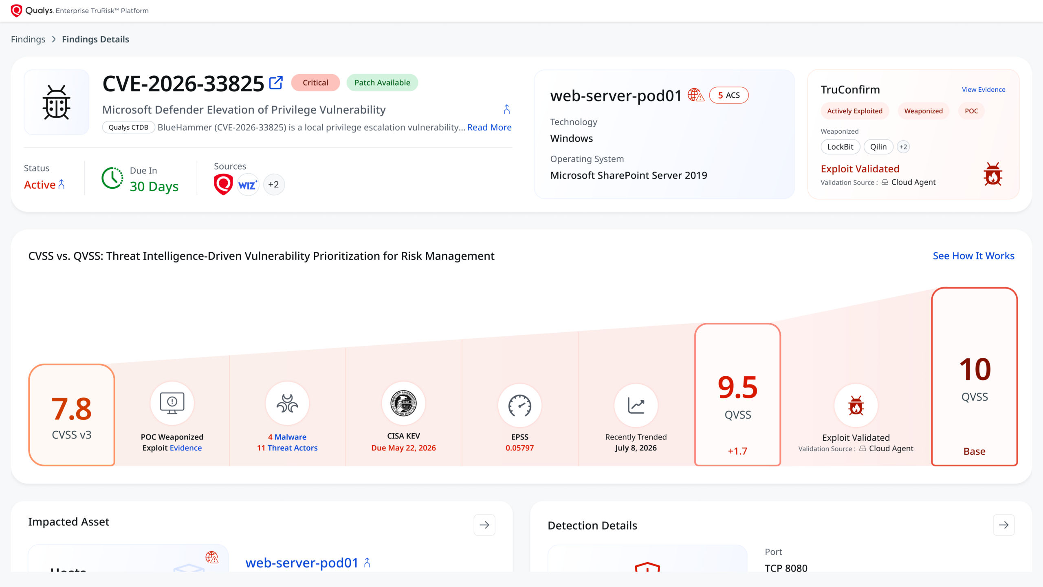Click the Cloud Agent icon in TruConfirm card
The width and height of the screenshot is (1043, 587).
(x=885, y=182)
